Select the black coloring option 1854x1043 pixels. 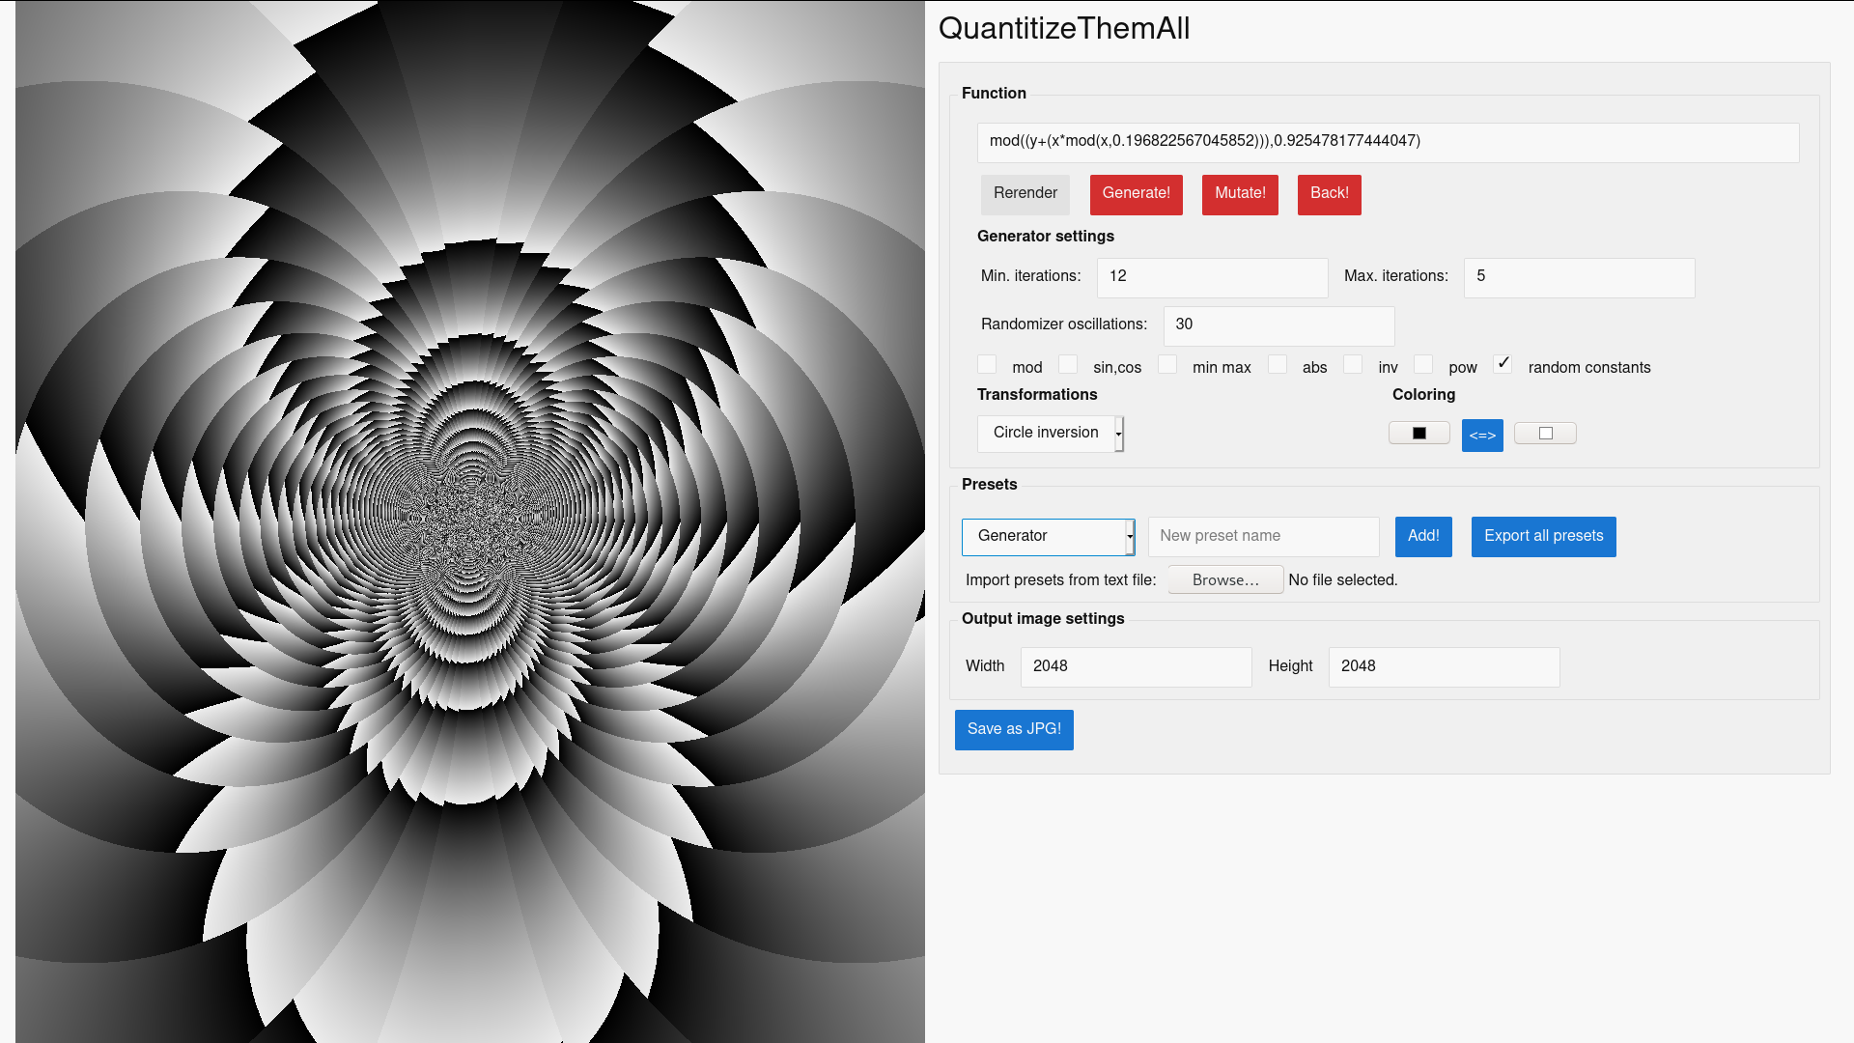(1419, 432)
